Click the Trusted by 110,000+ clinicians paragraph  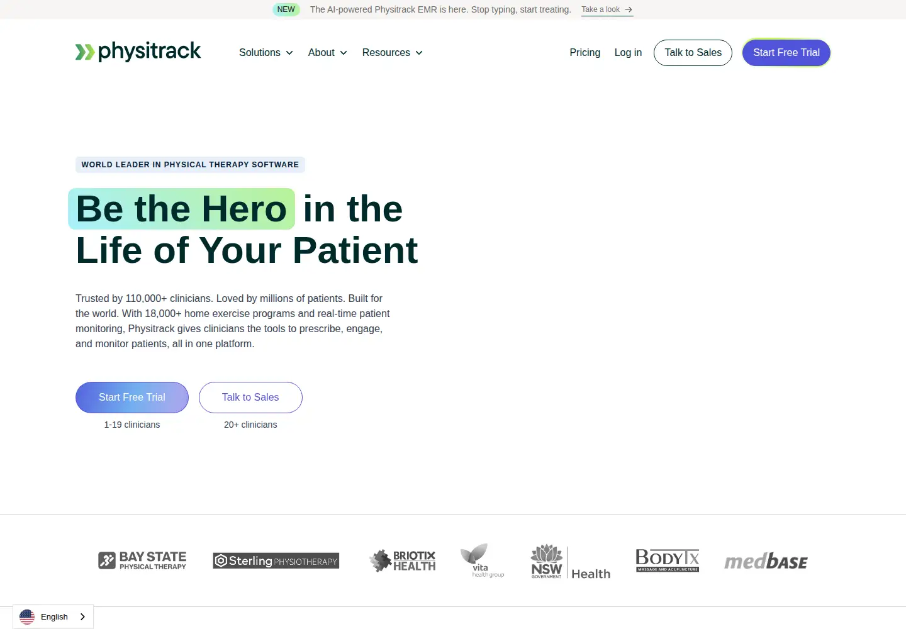coord(233,321)
